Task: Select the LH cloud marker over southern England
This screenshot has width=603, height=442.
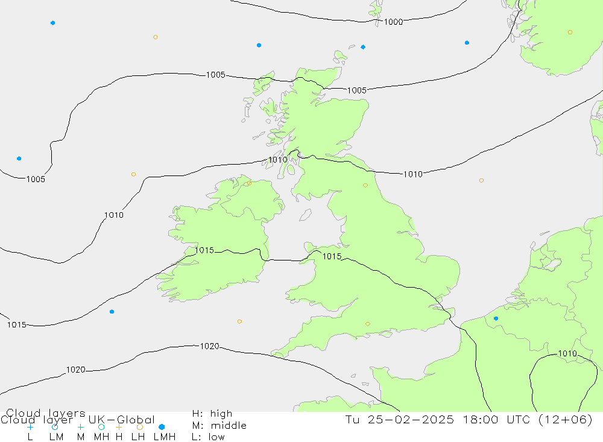Action: coord(368,324)
